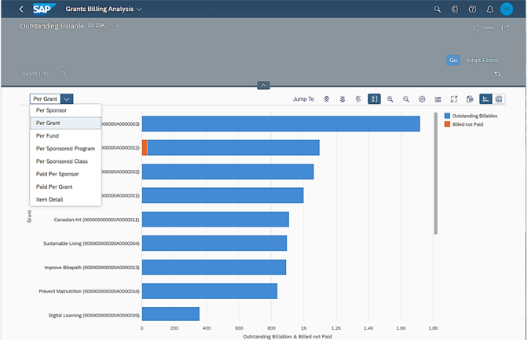Select the Prevent Malnutrition bar
The image size is (528, 340).
click(x=210, y=291)
